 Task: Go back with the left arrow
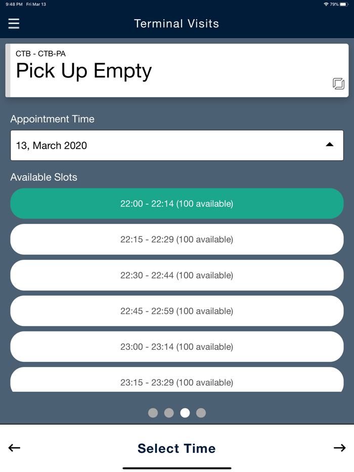(x=14, y=448)
